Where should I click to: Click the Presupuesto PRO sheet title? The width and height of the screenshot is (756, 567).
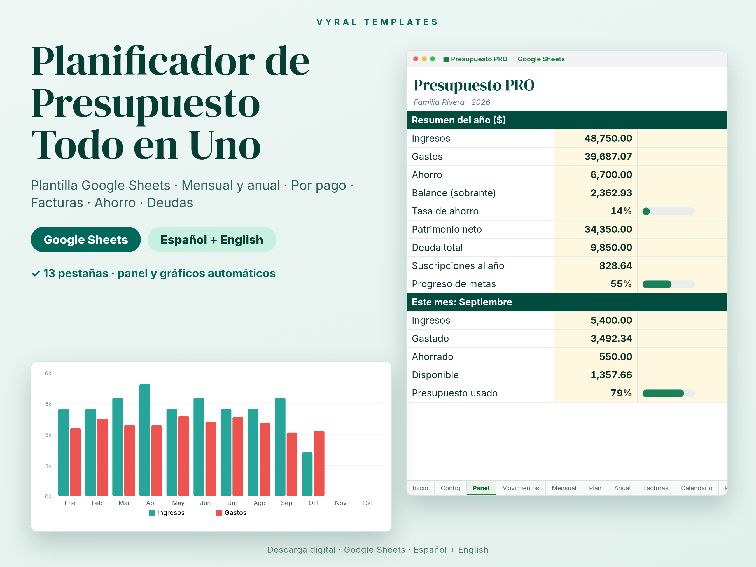(x=474, y=85)
